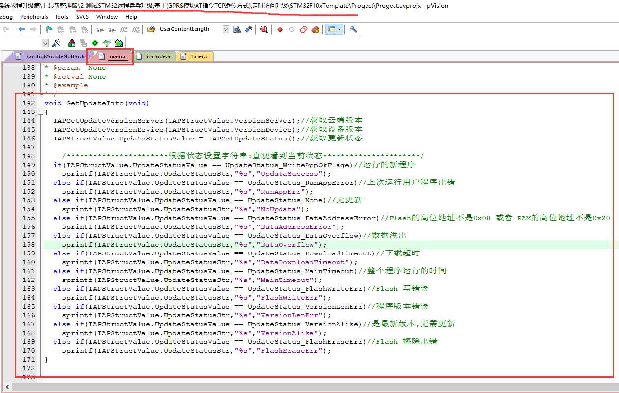Click the Find icon beside the search box
619x393 pixels.
pyautogui.click(x=237, y=29)
